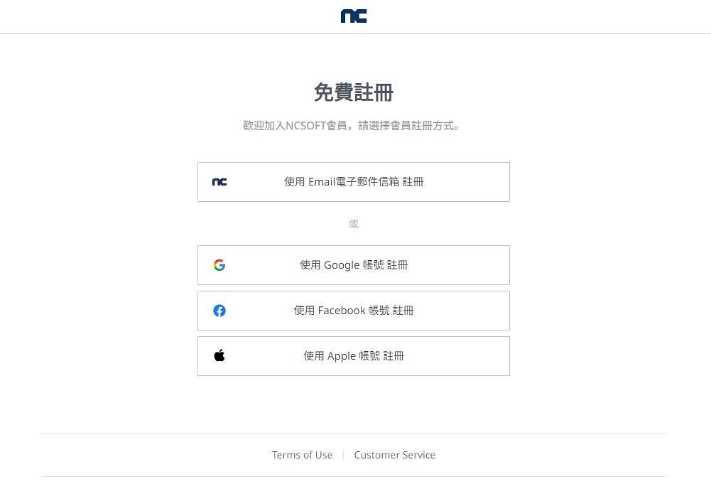Click the 或 divider label

(353, 223)
